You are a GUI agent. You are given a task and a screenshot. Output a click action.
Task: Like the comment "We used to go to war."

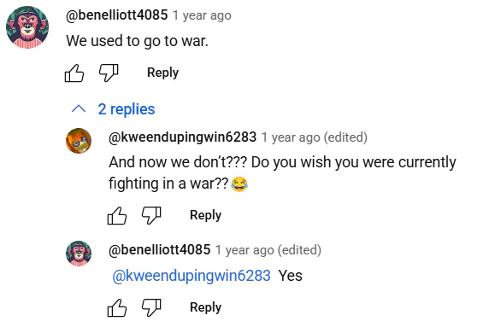click(x=74, y=73)
